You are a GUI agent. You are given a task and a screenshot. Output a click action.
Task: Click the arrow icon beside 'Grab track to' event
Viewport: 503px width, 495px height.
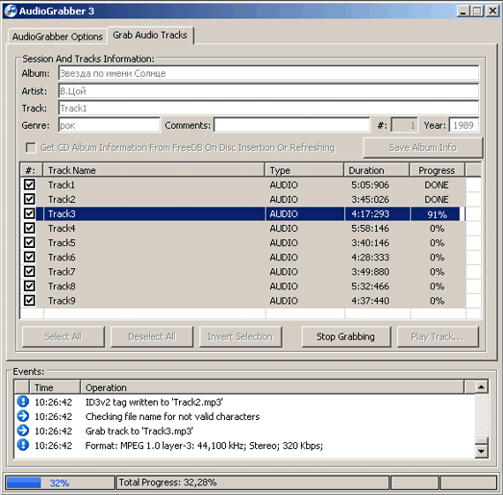pyautogui.click(x=23, y=431)
